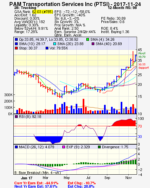The image size is (150, 188).
Task: Click the magenta EXP (9) legend swatch
Action: point(64,147)
